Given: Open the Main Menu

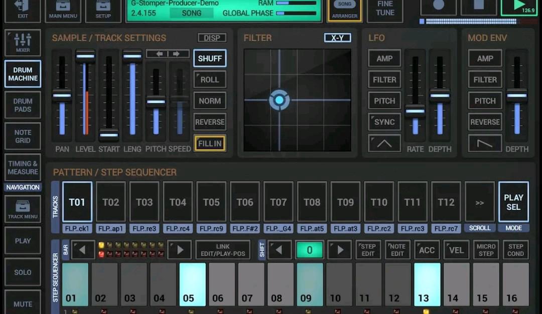Looking at the screenshot, I should pos(63,11).
